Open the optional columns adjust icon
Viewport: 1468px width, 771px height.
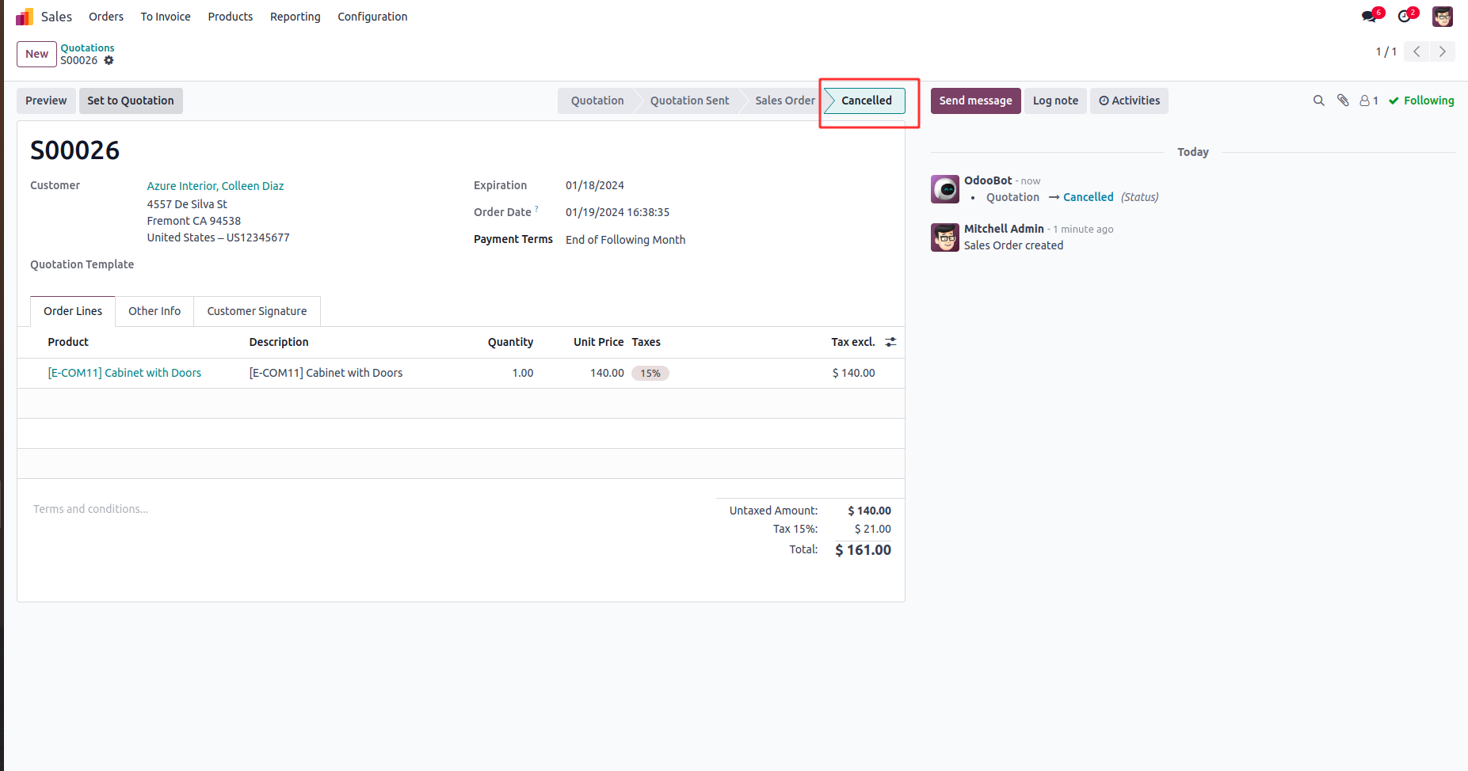click(x=890, y=342)
